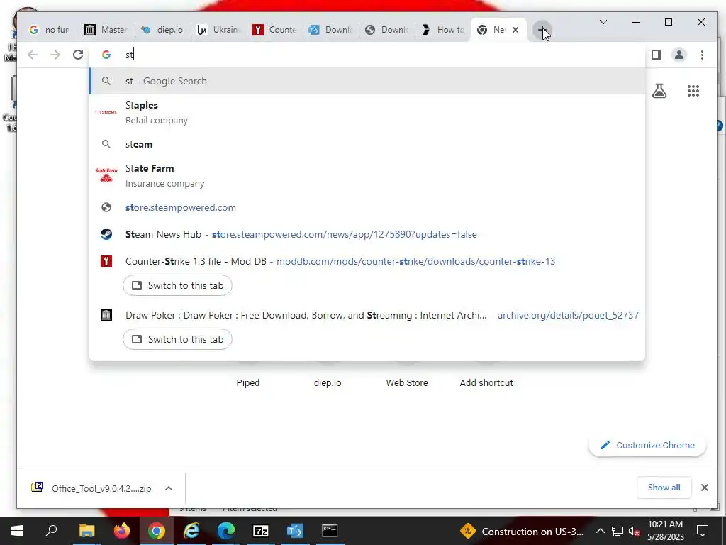Open the profile avatar menu
The height and width of the screenshot is (545, 726).
click(678, 55)
